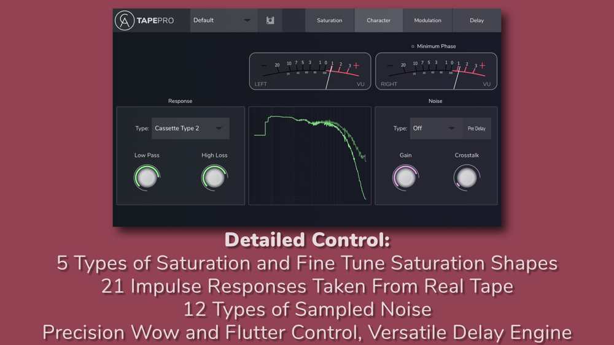Switch to the Saturation tab
Viewport: 614px width, 345px height.
tap(329, 20)
